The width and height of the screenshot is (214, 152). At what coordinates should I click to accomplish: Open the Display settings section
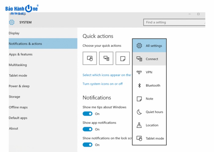pyautogui.click(x=14, y=33)
